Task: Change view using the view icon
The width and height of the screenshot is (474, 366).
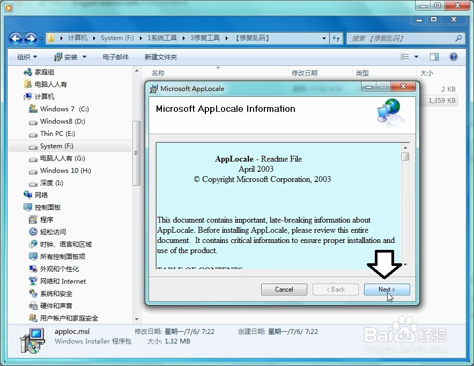Action: coord(404,56)
